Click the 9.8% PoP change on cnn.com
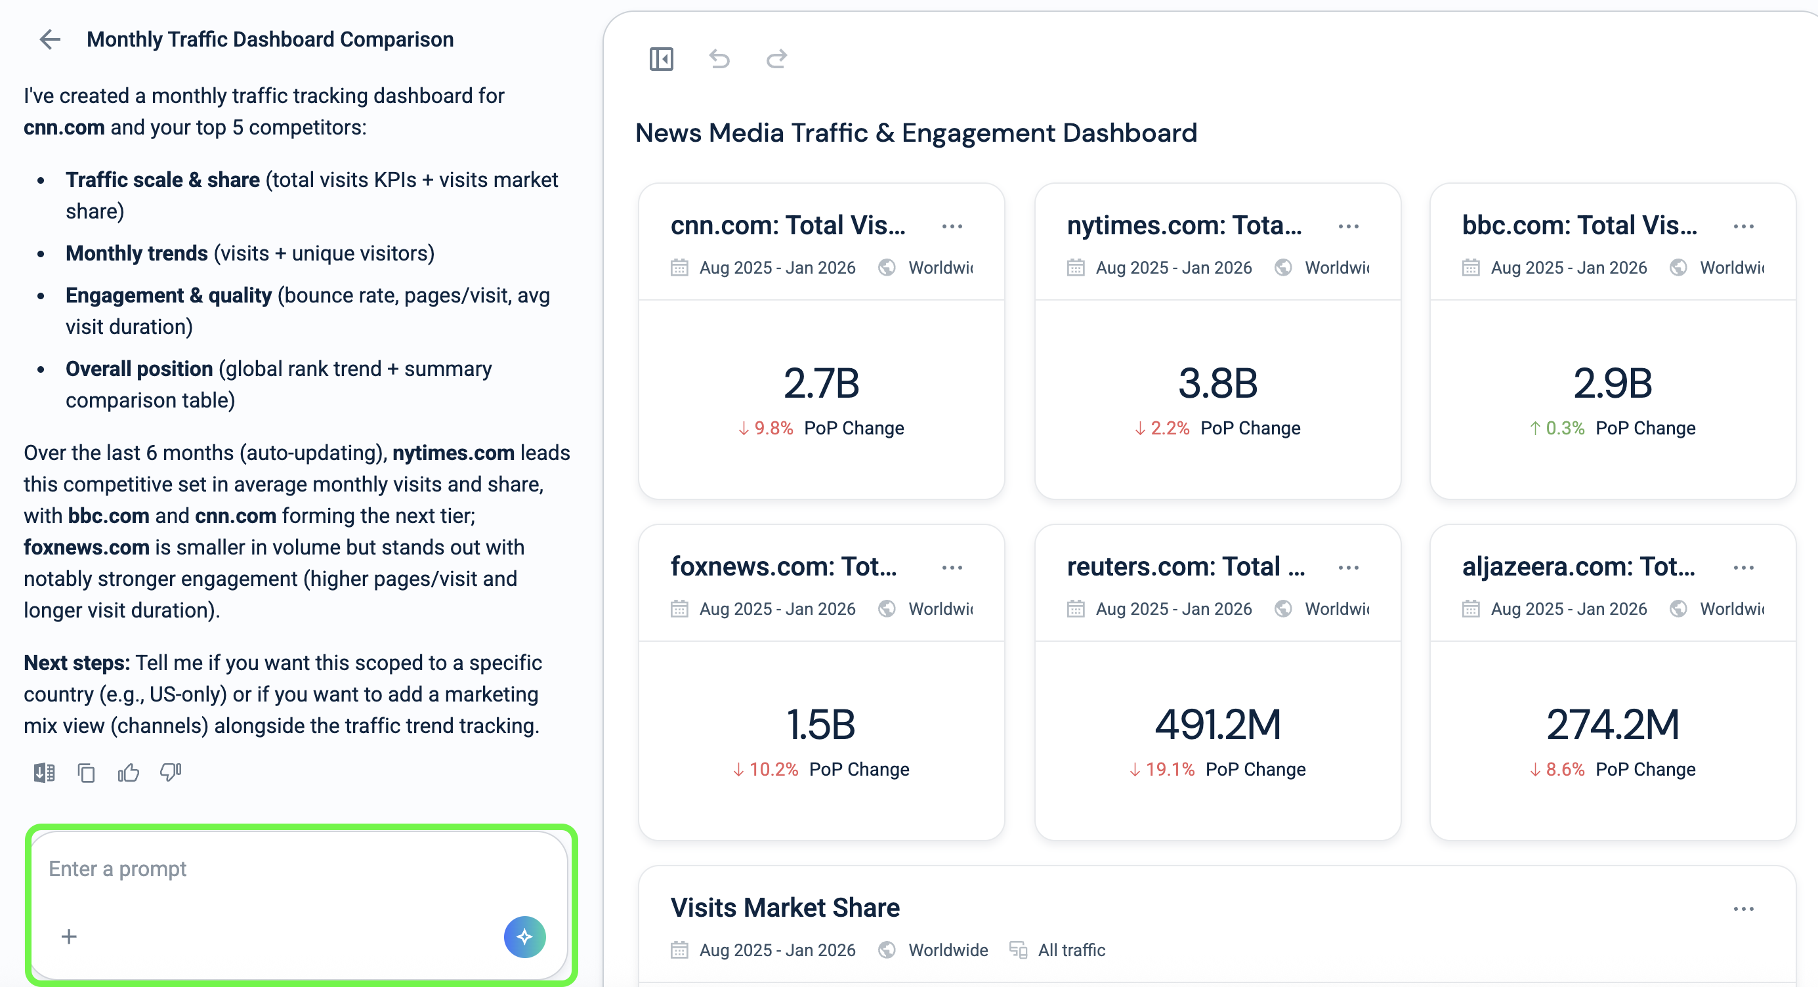 click(767, 429)
